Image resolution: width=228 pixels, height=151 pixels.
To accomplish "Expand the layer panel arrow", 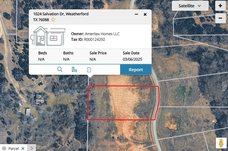I will (x=32, y=148).
